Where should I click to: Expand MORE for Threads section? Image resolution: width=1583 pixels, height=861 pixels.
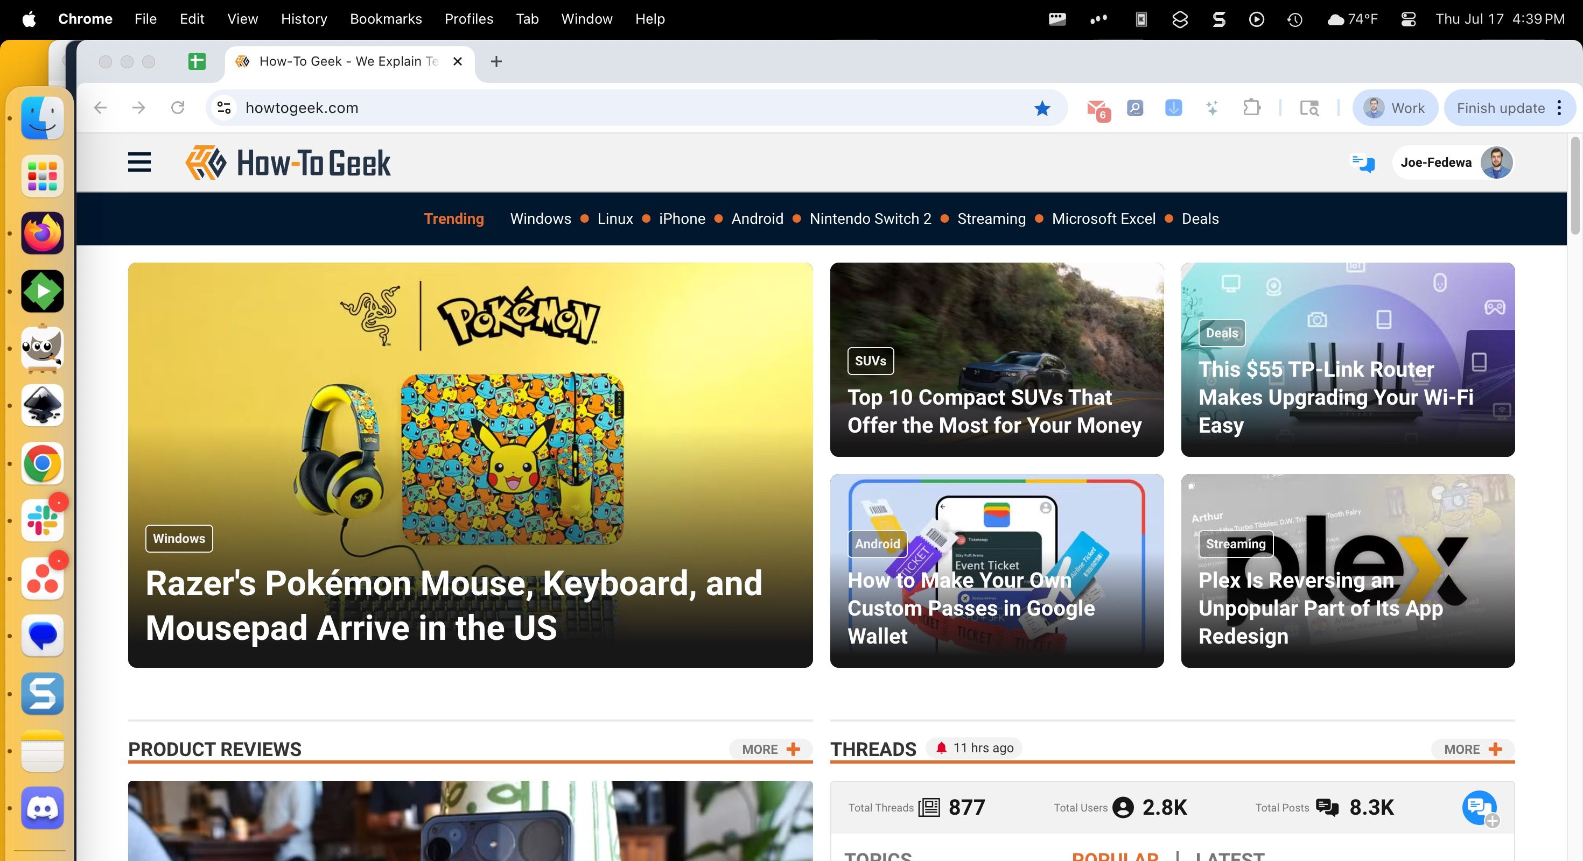pos(1473,749)
